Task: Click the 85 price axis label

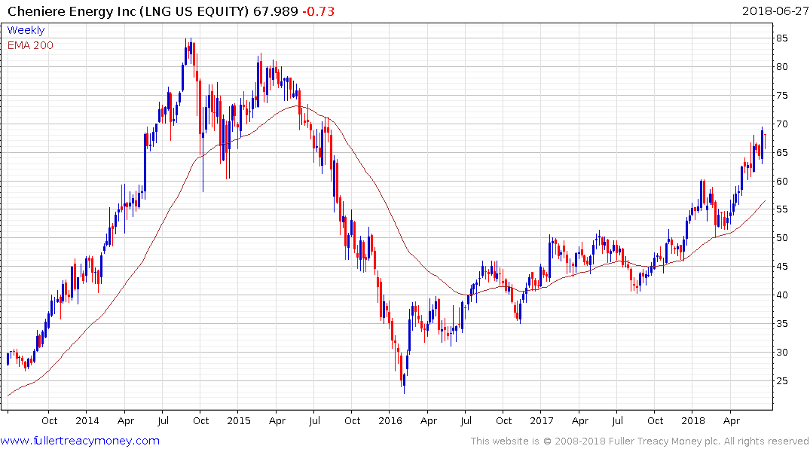Action: [x=781, y=38]
